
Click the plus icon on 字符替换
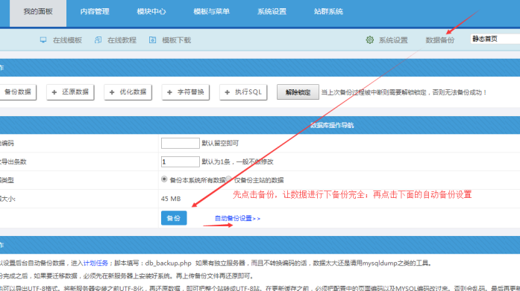click(x=170, y=92)
